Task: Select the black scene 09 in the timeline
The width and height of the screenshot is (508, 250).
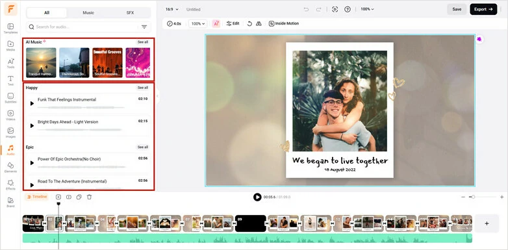Action: click(x=251, y=223)
